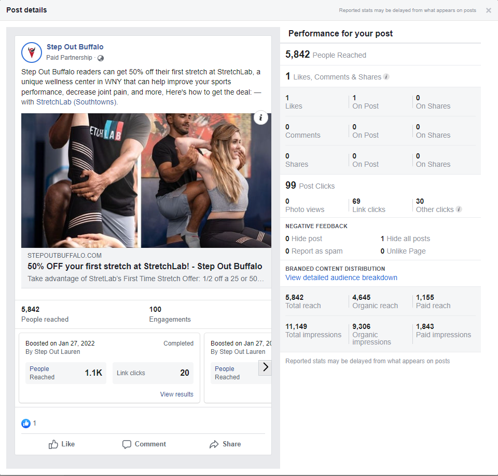Click View results for the boost
This screenshot has width=498, height=476.
click(x=176, y=394)
